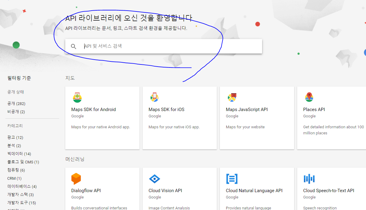Screen dimensions: 366x210
Task: Click "Get detailed information about 100 million places" text
Action: pyautogui.click(x=333, y=130)
